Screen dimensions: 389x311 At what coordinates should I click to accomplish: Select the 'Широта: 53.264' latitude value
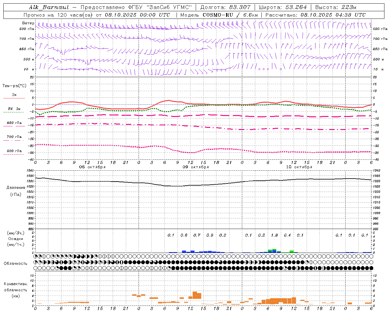(x=283, y=7)
